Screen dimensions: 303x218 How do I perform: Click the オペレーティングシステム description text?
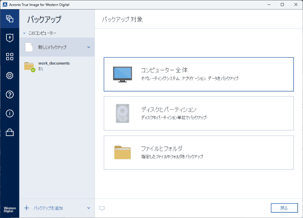pyautogui.click(x=190, y=78)
